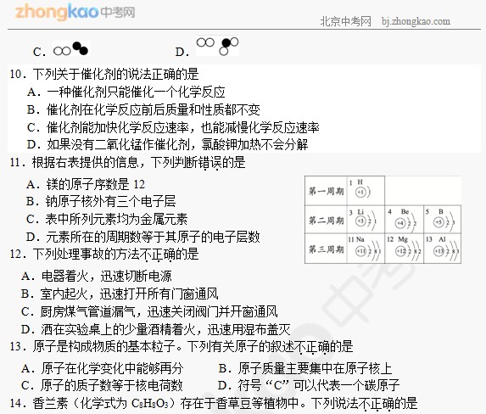Select answer D 符号 C 可以代表一个碳原子
This screenshot has width=486, height=414.
pos(309,385)
